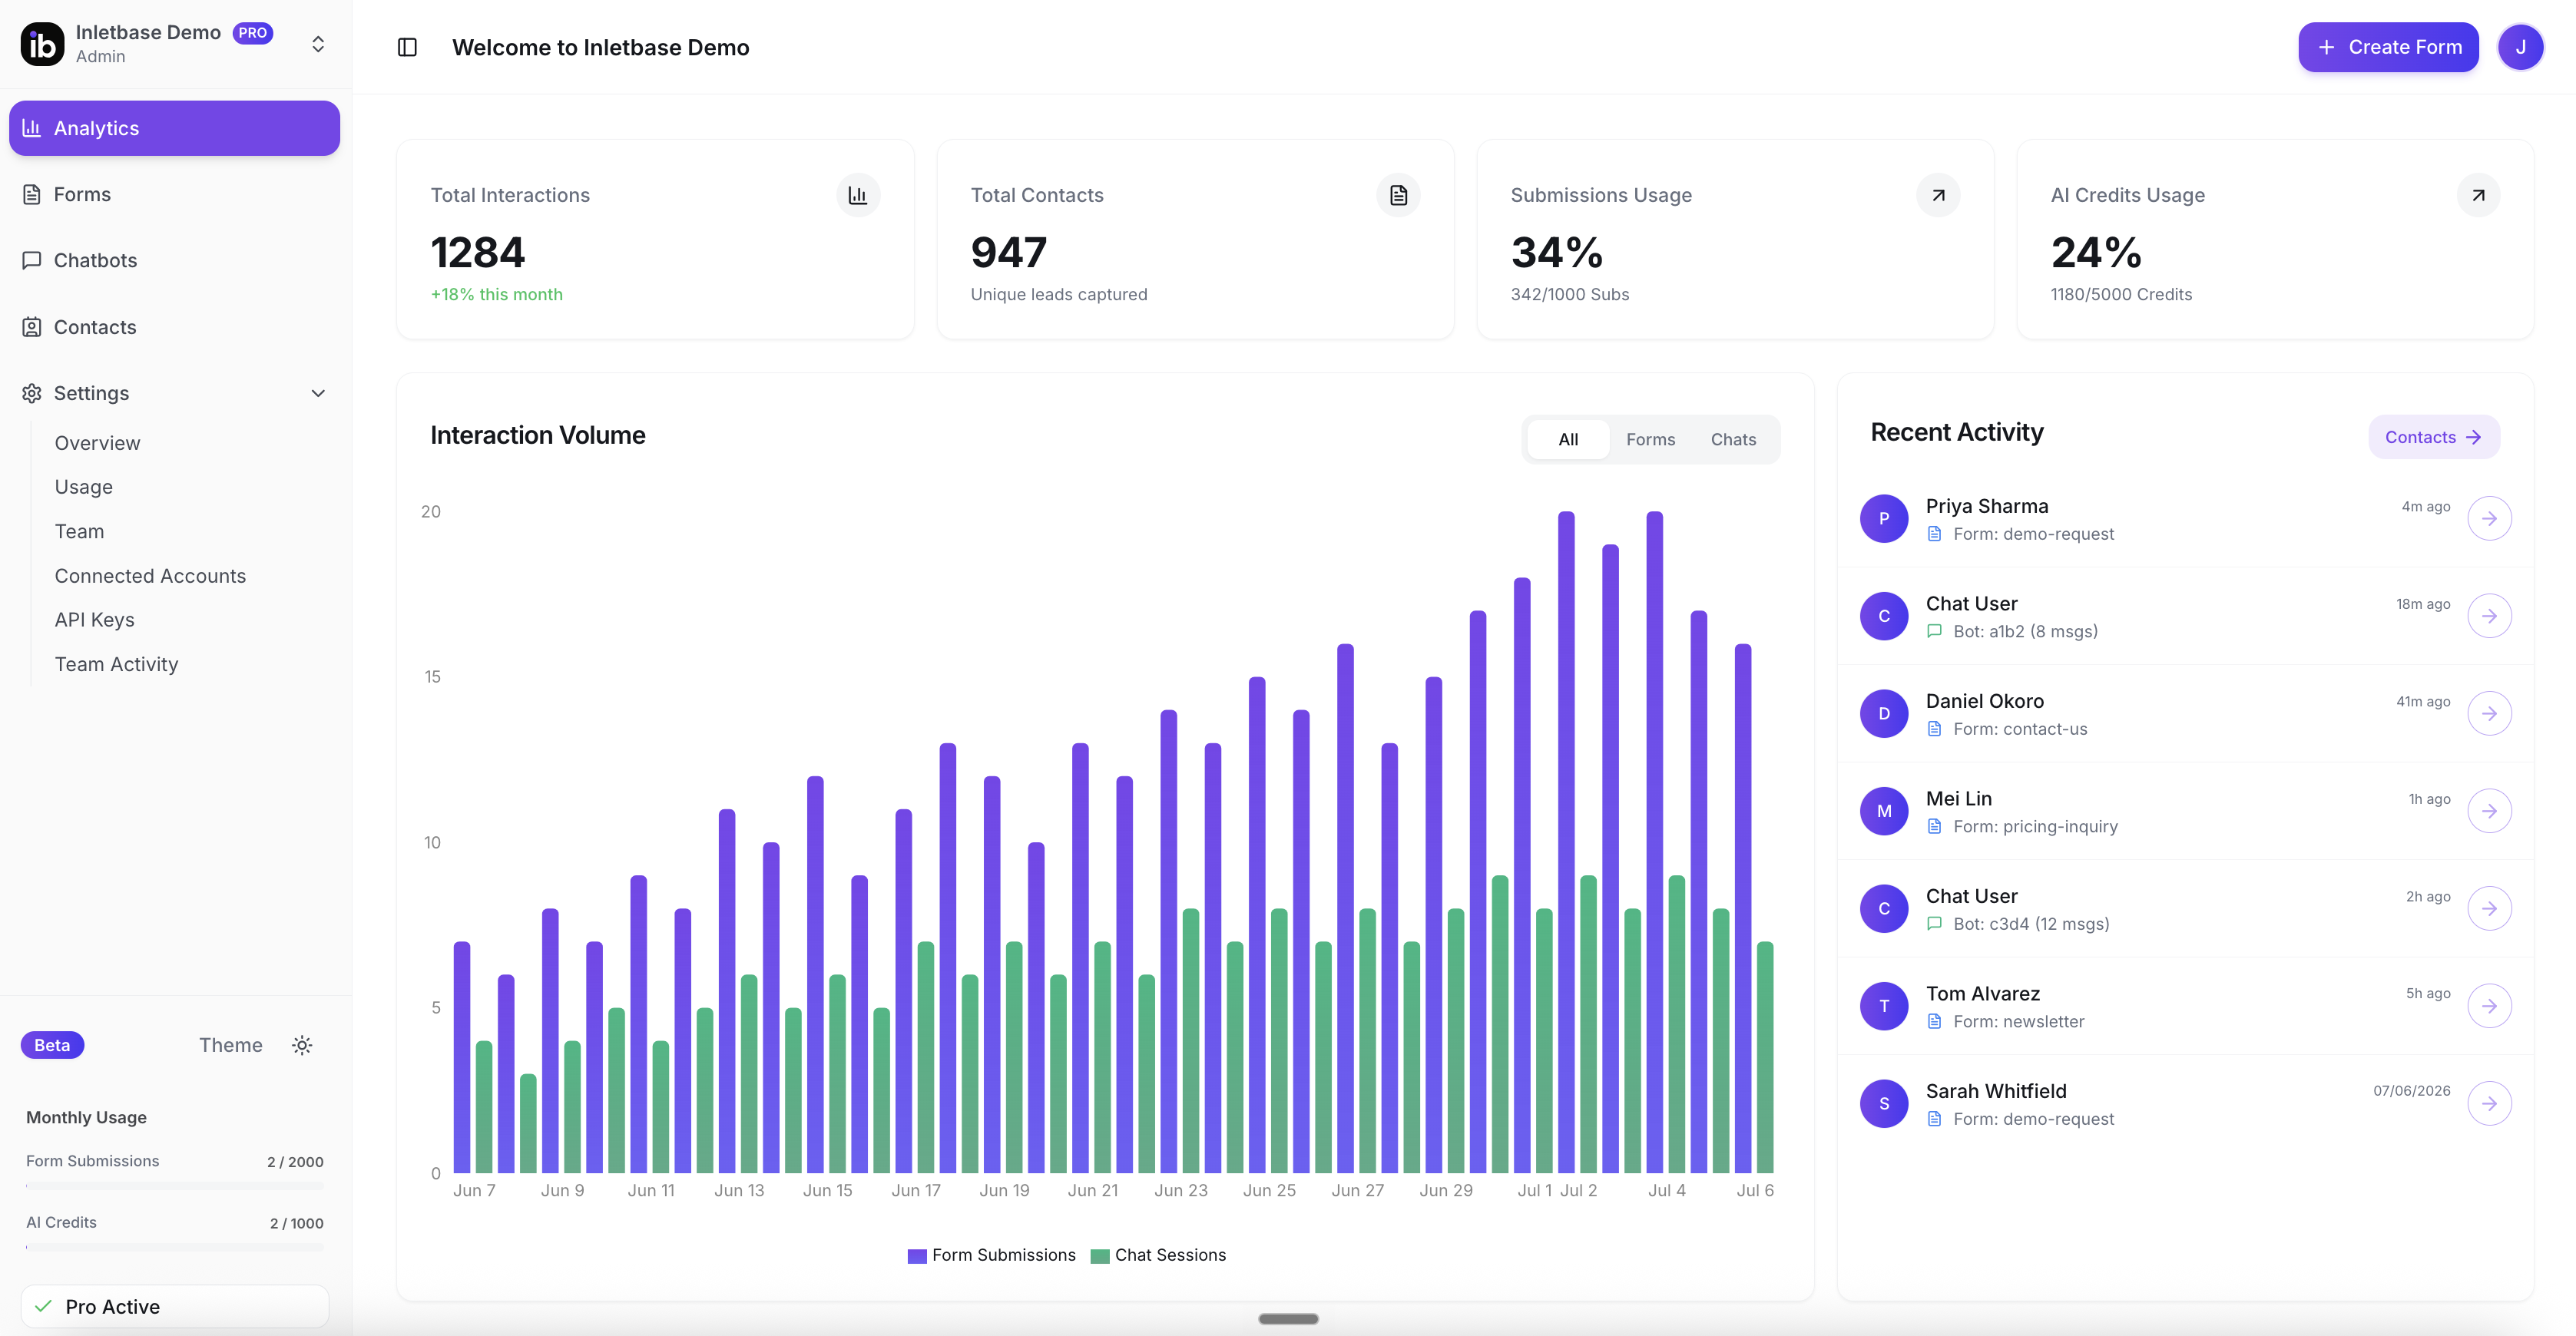Click Form Submissions usage progress bar
Image resolution: width=2576 pixels, height=1336 pixels.
(174, 1186)
